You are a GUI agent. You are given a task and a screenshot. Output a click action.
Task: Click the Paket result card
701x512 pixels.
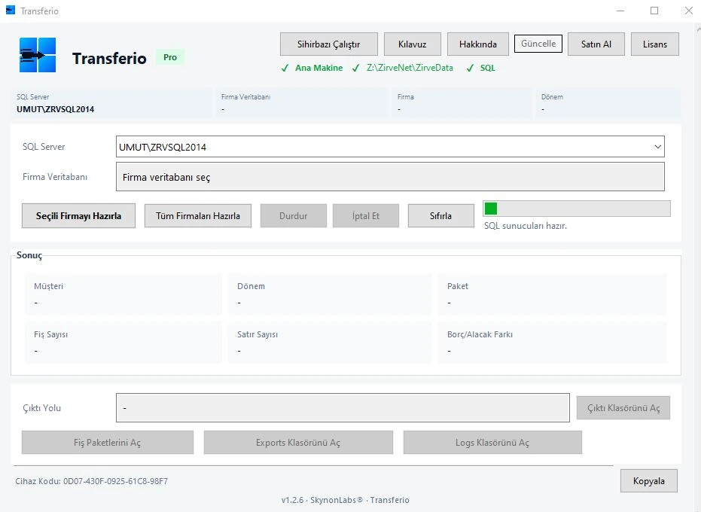pyautogui.click(x=553, y=294)
